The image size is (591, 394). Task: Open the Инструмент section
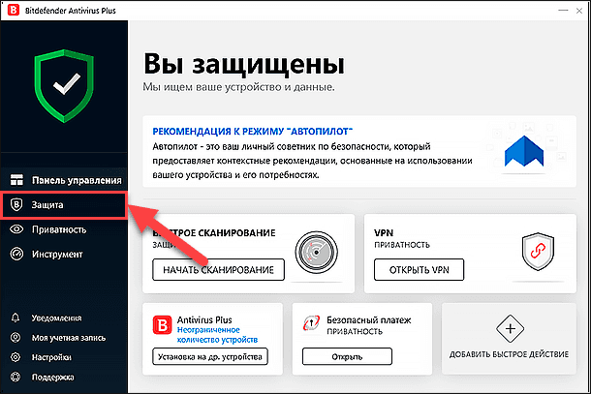tap(64, 254)
